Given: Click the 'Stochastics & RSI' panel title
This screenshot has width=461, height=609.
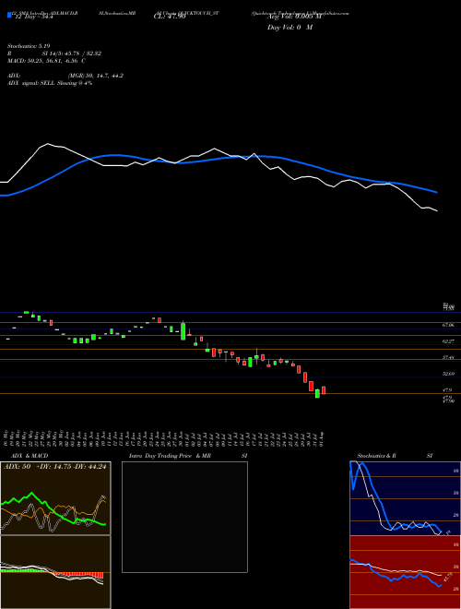Looking at the screenshot, I should click(x=395, y=456).
